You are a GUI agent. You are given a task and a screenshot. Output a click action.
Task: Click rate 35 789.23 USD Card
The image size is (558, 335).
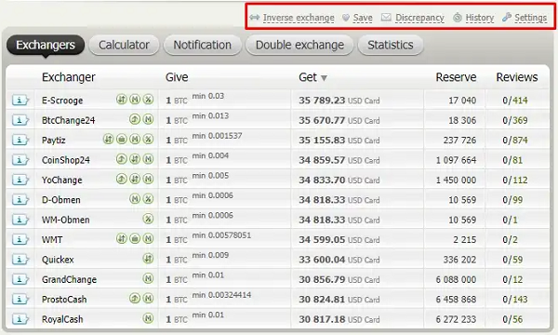339,100
